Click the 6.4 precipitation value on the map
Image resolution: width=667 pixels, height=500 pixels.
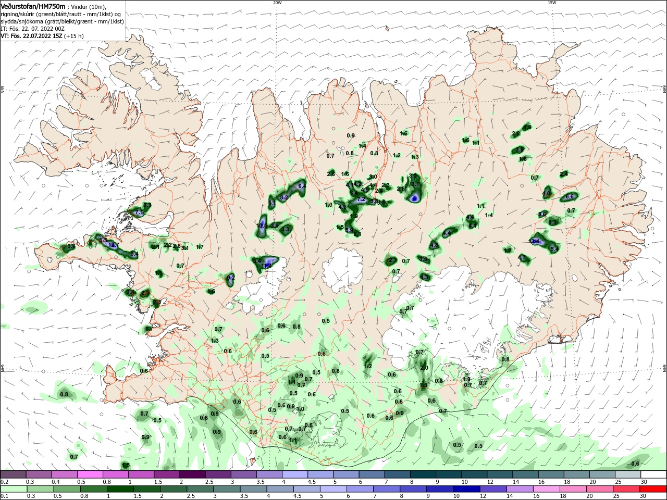coord(301,186)
